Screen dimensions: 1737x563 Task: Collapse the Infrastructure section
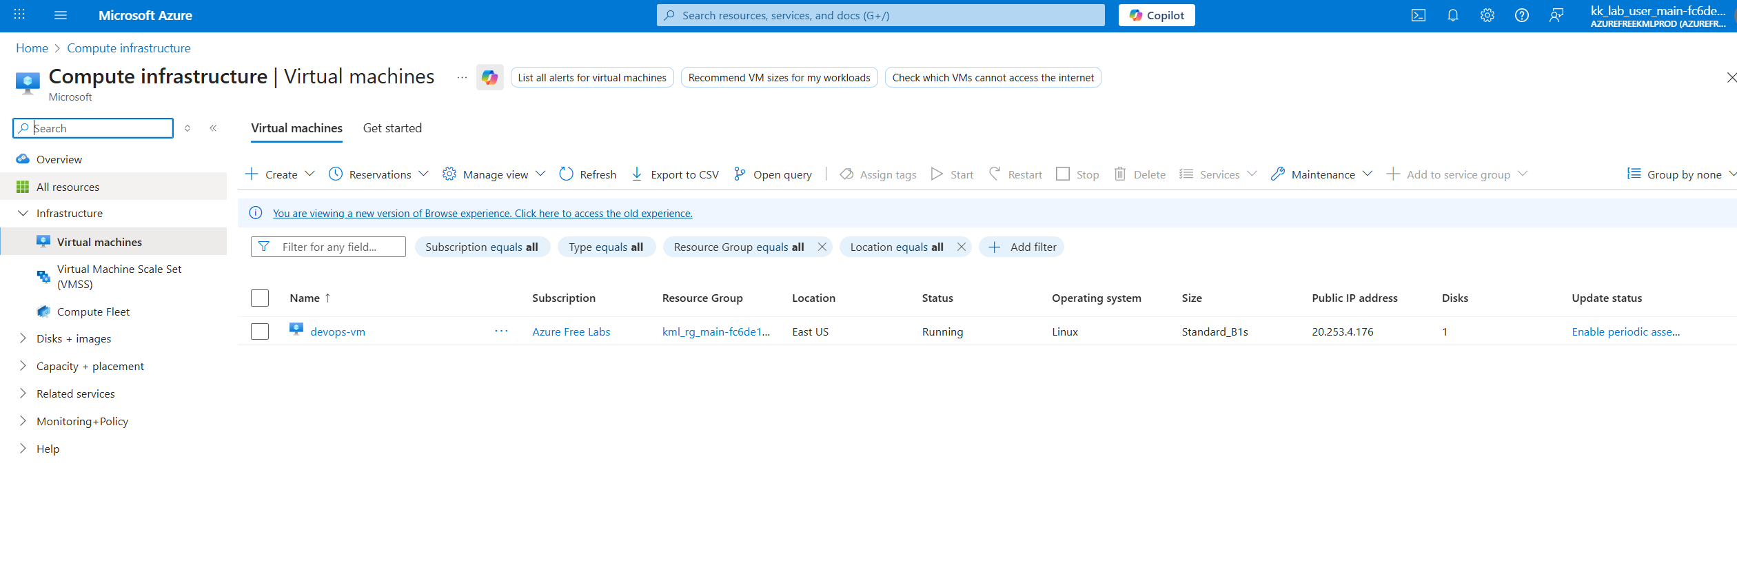pyautogui.click(x=23, y=213)
